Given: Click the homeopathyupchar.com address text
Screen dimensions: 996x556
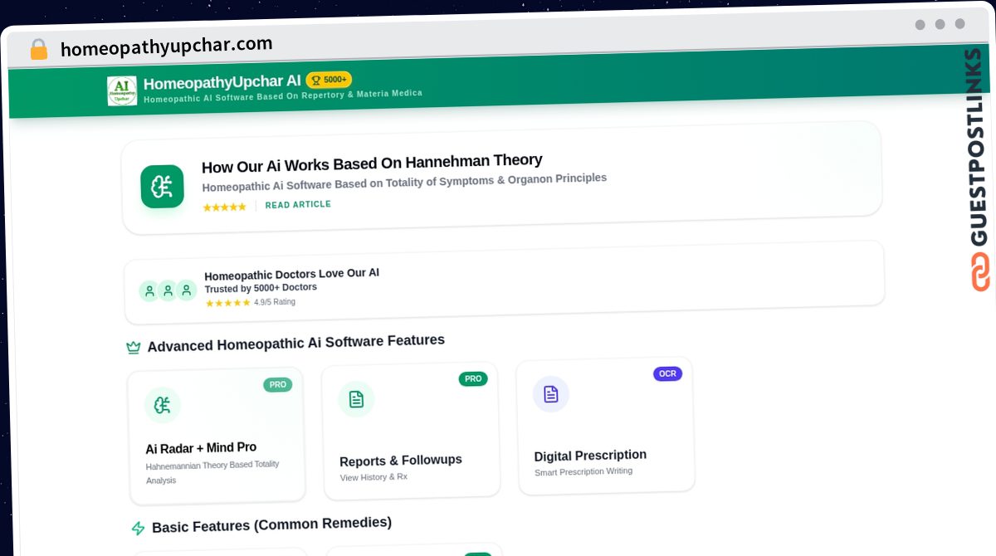Looking at the screenshot, I should pyautogui.click(x=167, y=46).
